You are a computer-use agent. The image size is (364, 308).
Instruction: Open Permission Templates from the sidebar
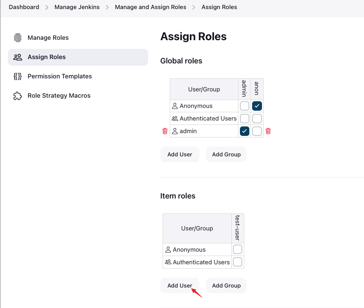(78, 76)
